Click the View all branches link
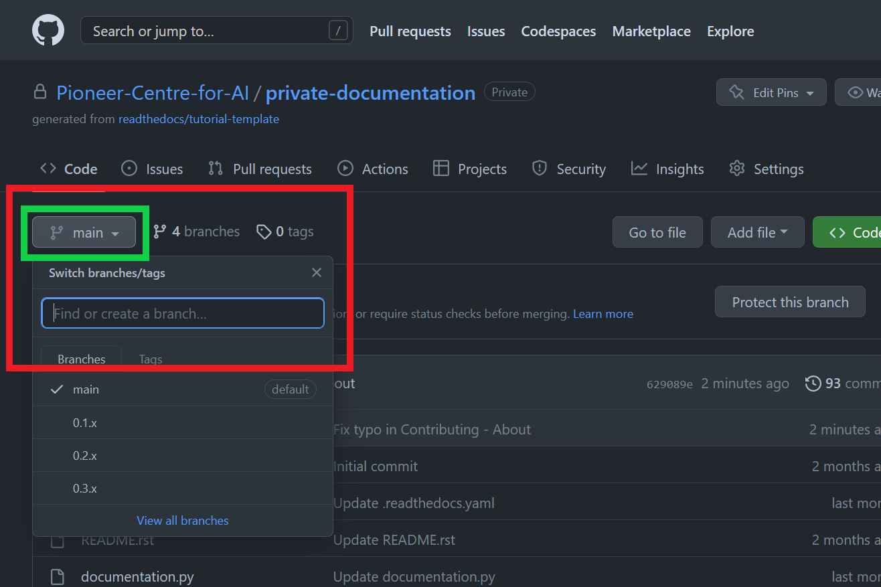 click(x=183, y=520)
